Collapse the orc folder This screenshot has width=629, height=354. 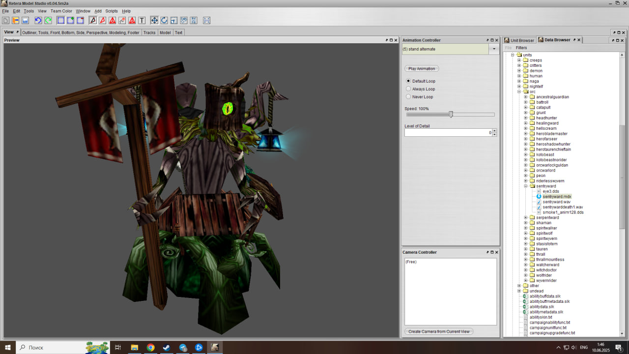[519, 91]
